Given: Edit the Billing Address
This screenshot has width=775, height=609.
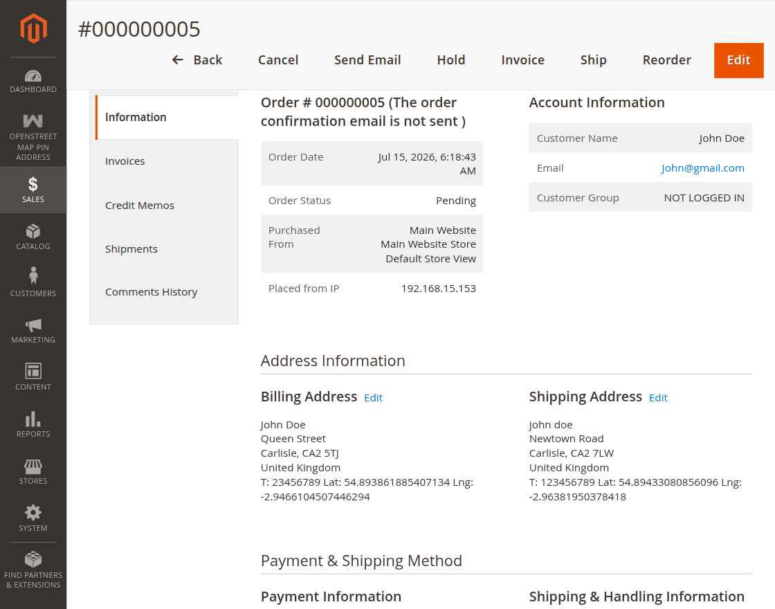Looking at the screenshot, I should (x=373, y=398).
